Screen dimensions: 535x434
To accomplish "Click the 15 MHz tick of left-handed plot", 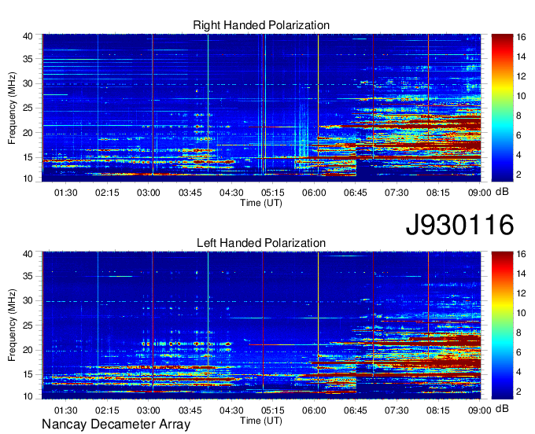I will [x=28, y=375].
